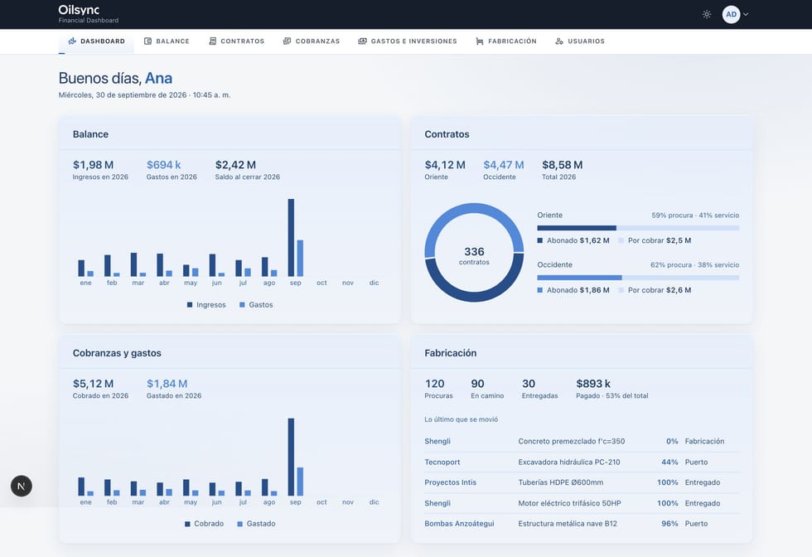Open the AD user avatar menu
Screen dimensions: 812x557
pos(731,15)
